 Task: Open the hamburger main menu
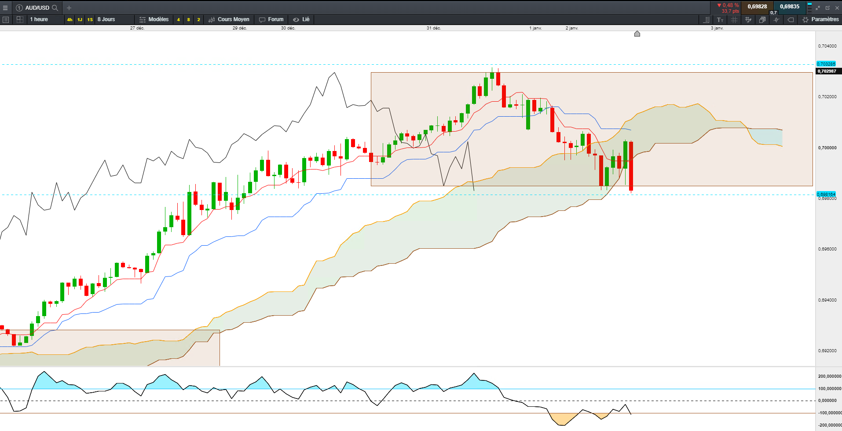click(5, 8)
